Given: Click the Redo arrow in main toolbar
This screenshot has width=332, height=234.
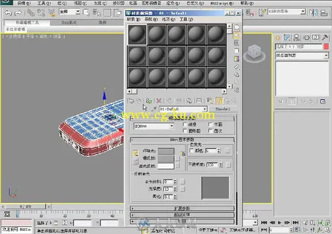Looking at the screenshot, I should point(18,13).
